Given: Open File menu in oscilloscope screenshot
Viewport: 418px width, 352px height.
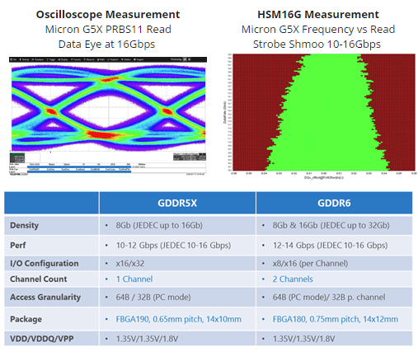Looking at the screenshot, I should (13, 59).
